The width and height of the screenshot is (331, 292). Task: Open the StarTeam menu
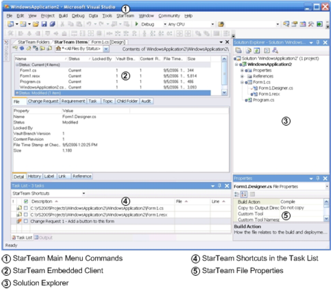(x=125, y=16)
